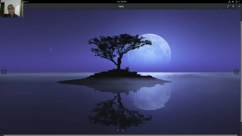Screen dimensions: 242x136
Task: Click the 1.jpeg window title
Action: pos(121,6)
